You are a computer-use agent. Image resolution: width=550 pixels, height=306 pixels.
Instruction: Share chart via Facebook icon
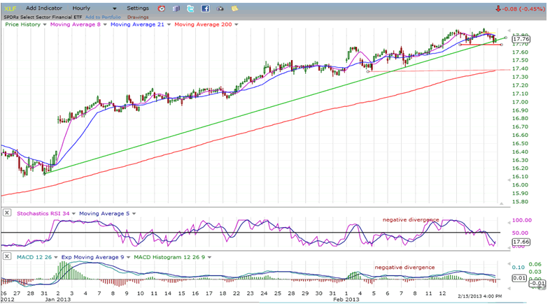click(205, 8)
